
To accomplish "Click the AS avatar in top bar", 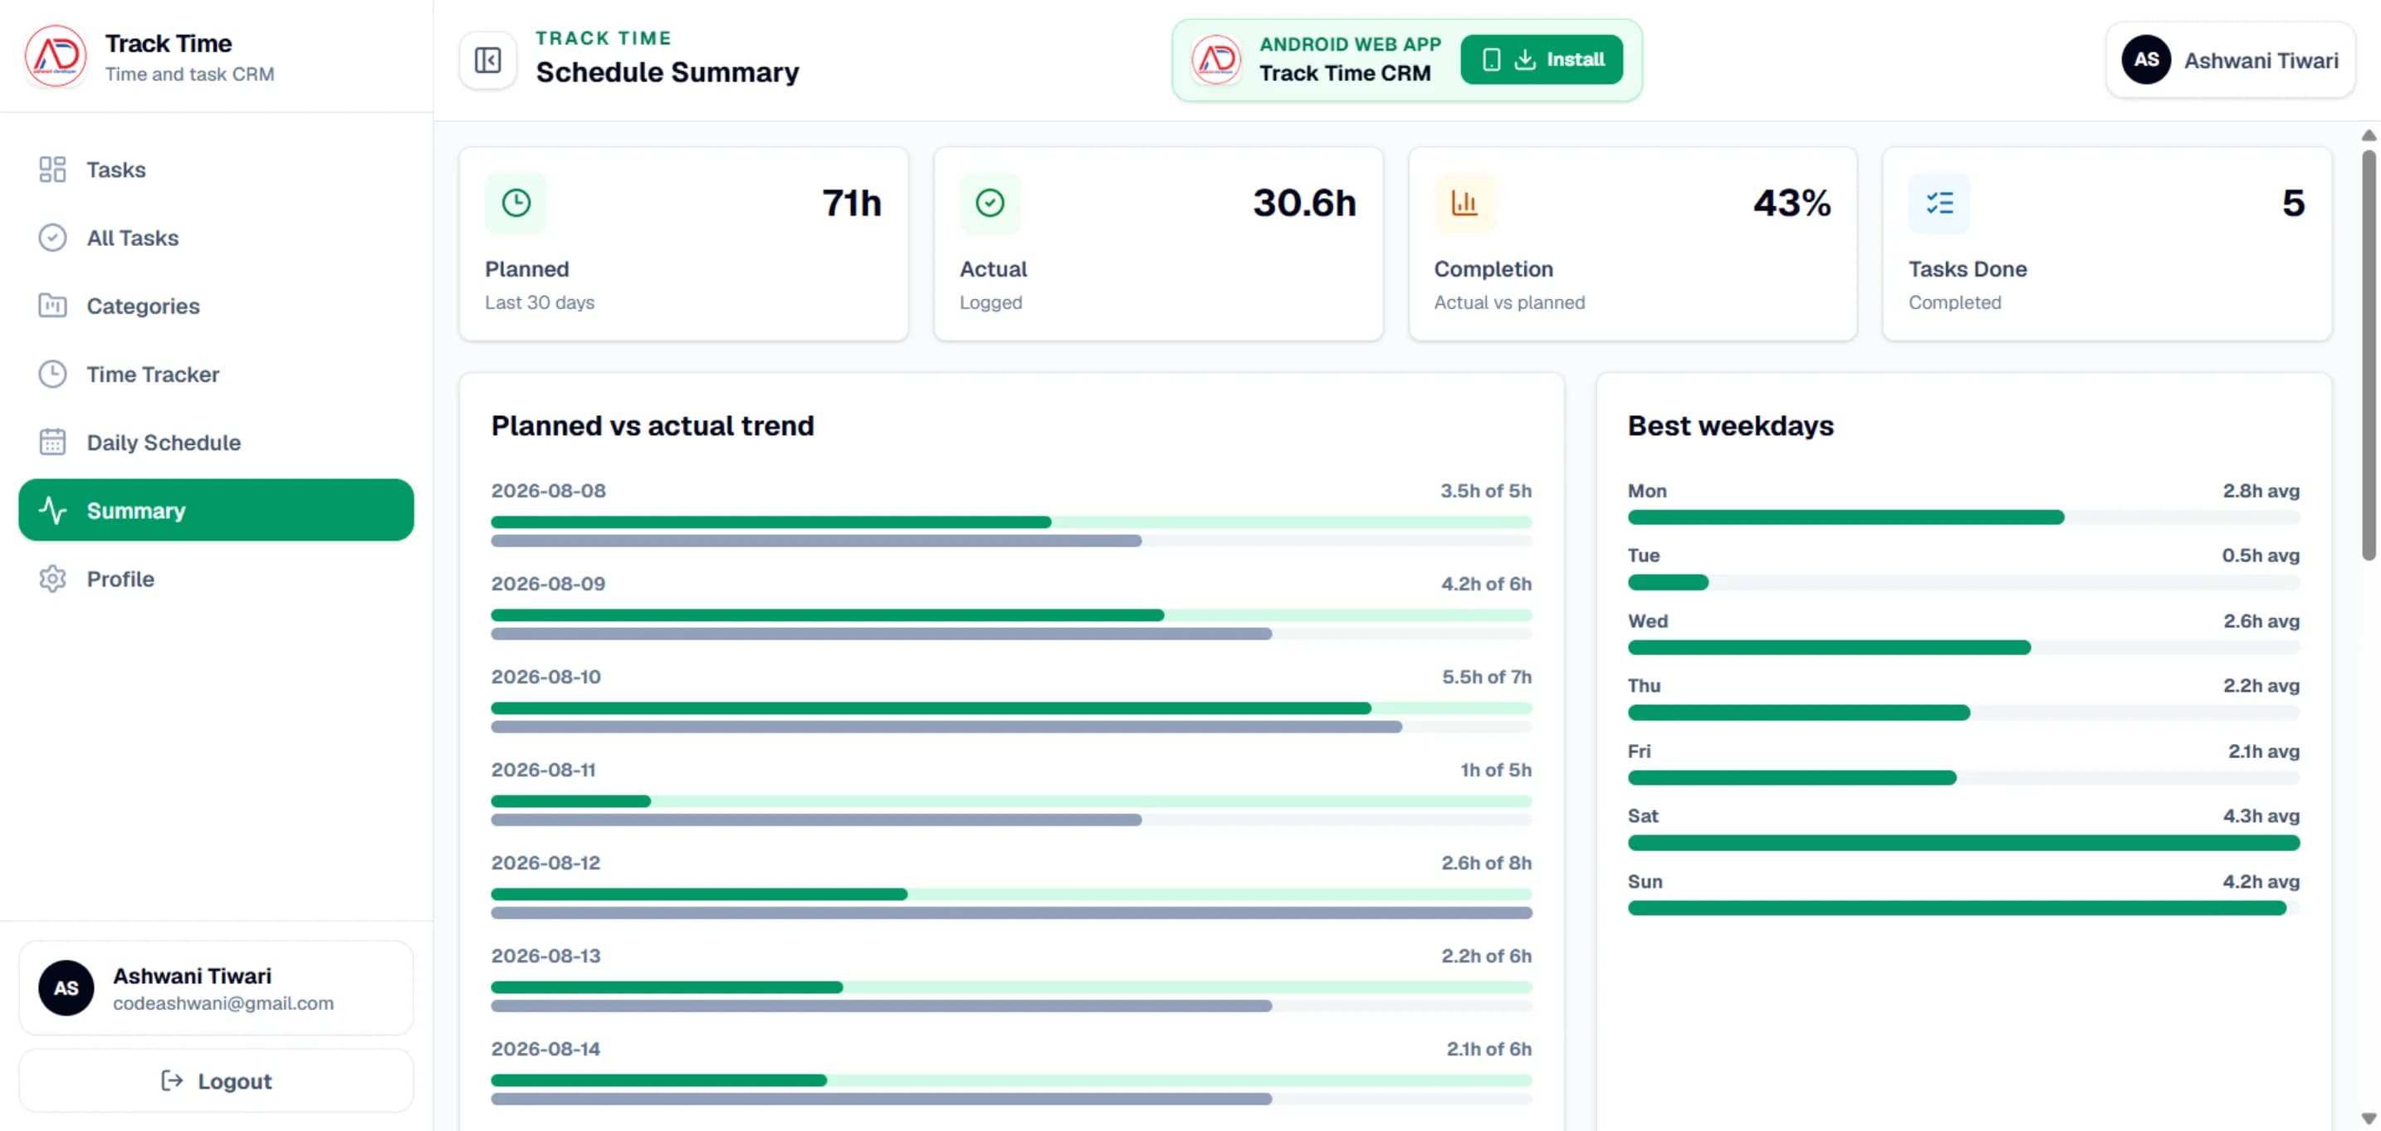I will (x=2145, y=60).
